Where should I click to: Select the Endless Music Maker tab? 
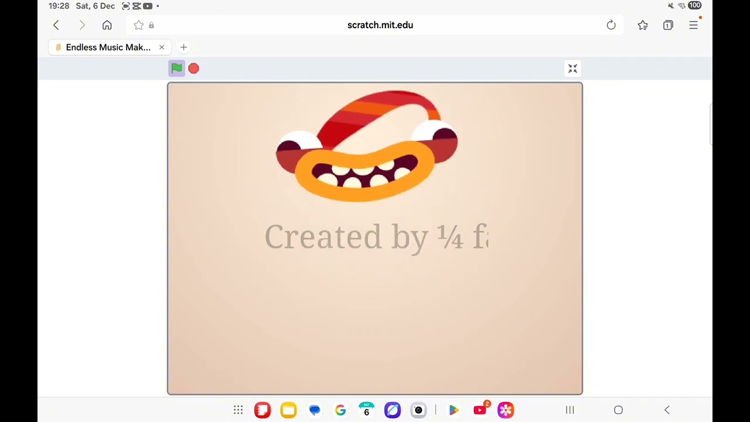coord(110,47)
